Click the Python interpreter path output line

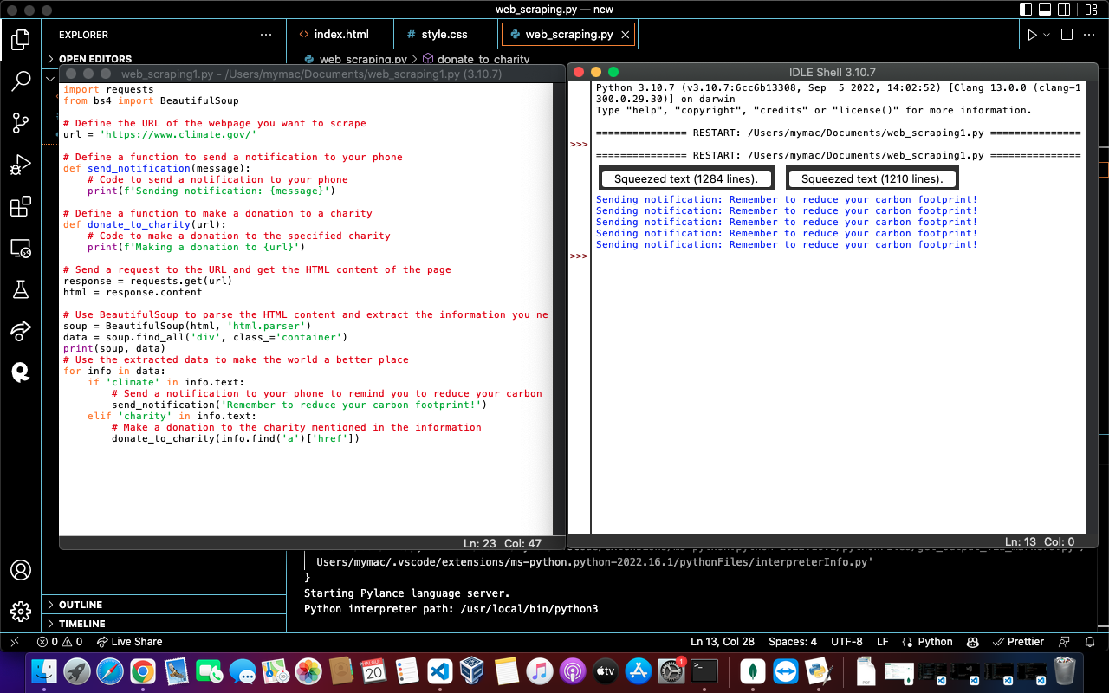451,609
